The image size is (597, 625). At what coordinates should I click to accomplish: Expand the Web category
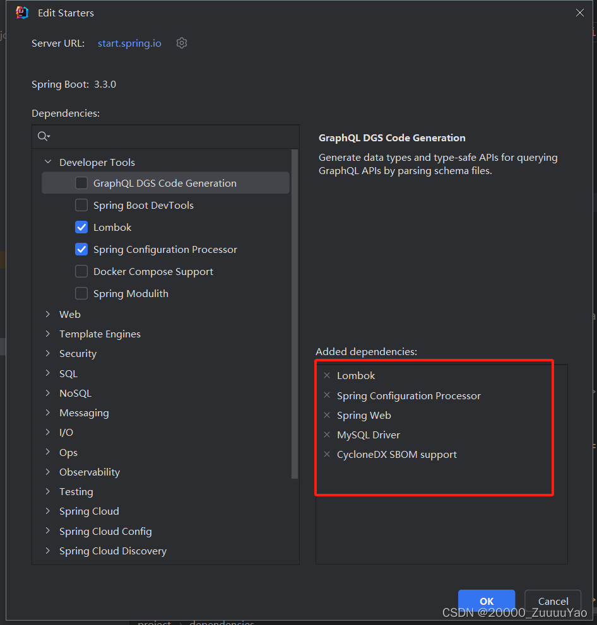[x=48, y=314]
